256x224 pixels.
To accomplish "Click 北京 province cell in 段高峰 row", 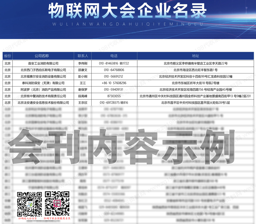I will [x=7, y=96].
